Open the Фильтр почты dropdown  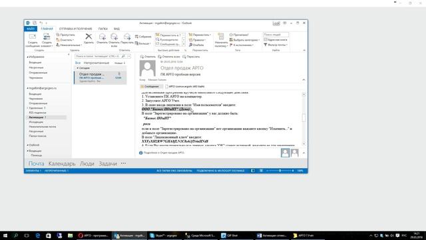pos(276,45)
